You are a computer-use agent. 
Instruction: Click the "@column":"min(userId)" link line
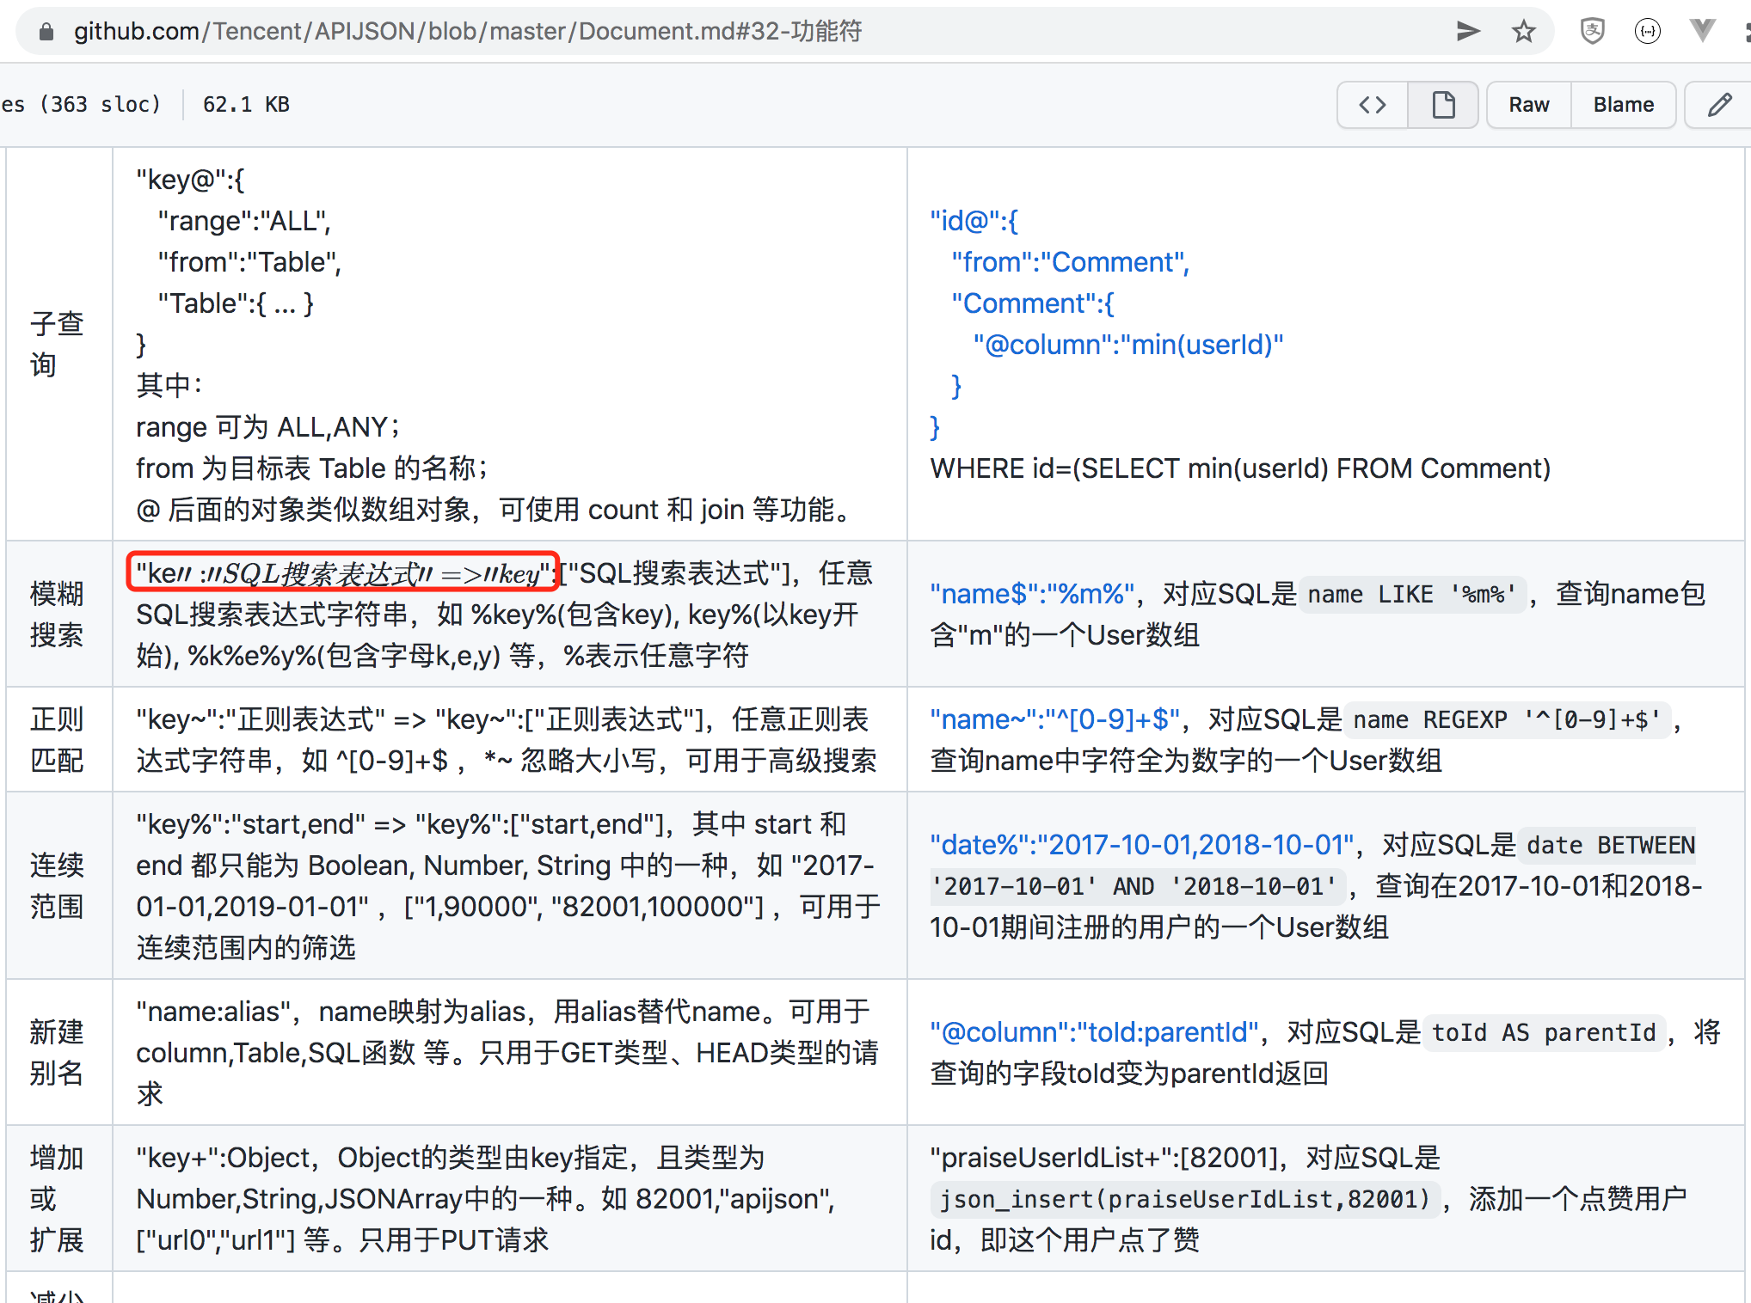coord(1127,345)
